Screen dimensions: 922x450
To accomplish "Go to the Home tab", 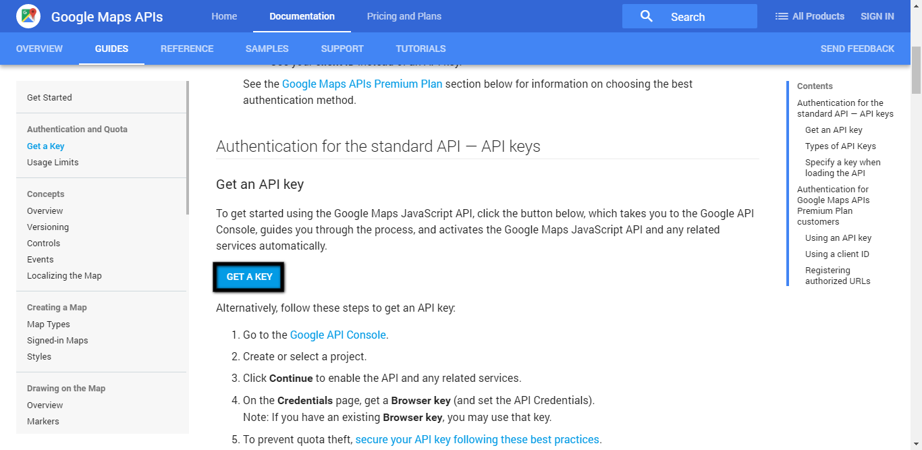I will click(x=224, y=16).
